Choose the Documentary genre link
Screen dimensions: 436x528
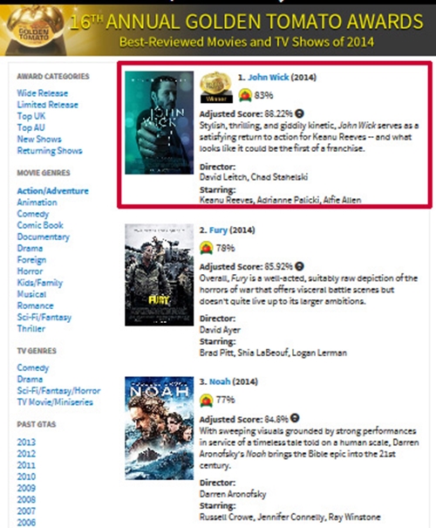[x=44, y=237]
